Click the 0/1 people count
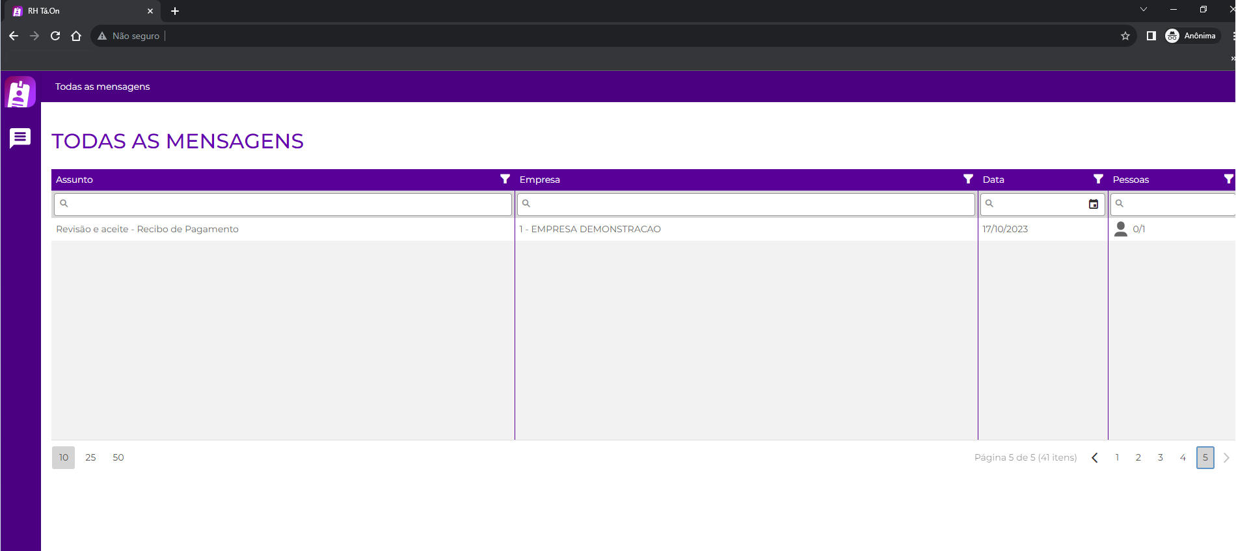The image size is (1236, 551). 1138,229
